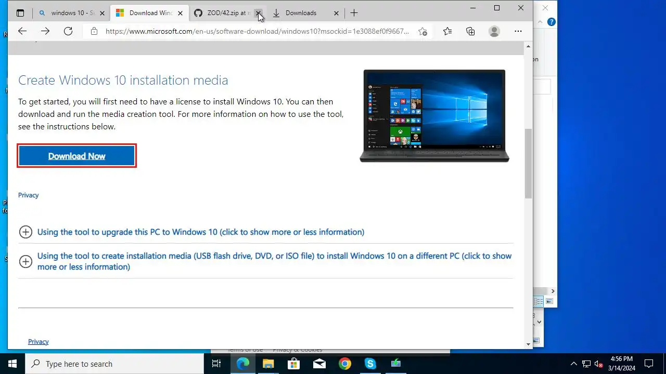Image resolution: width=666 pixels, height=374 pixels.
Task: Go back to the previous page
Action: coord(22,31)
